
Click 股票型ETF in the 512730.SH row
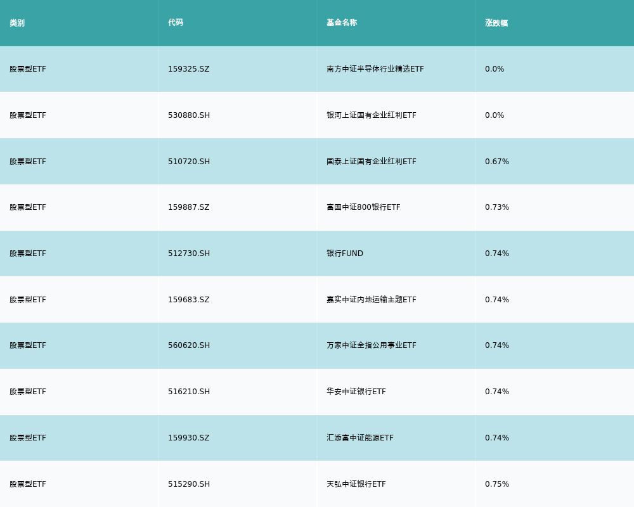click(28, 253)
